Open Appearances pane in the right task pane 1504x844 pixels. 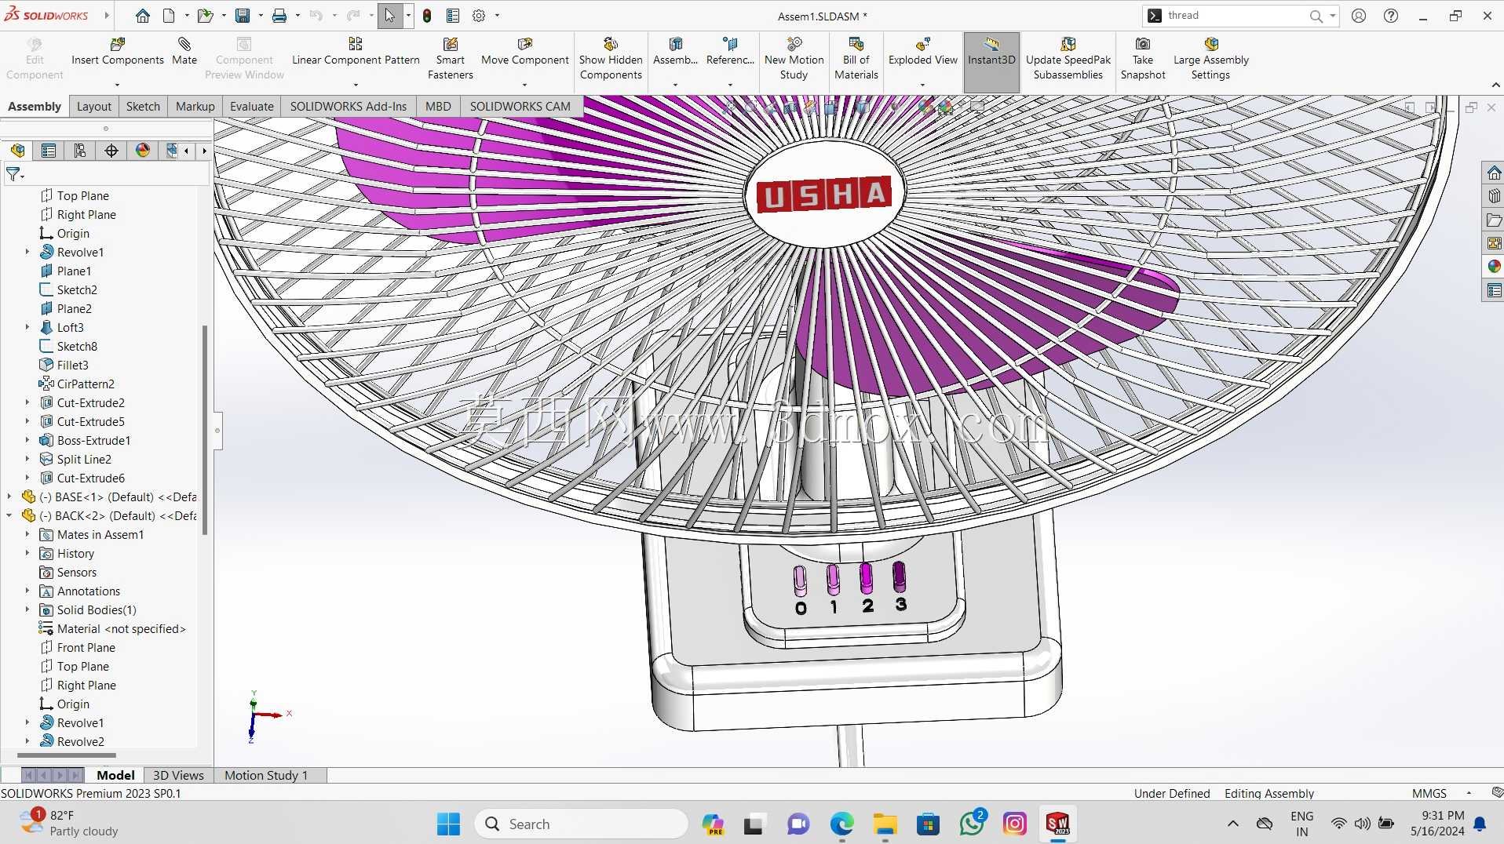1494,267
